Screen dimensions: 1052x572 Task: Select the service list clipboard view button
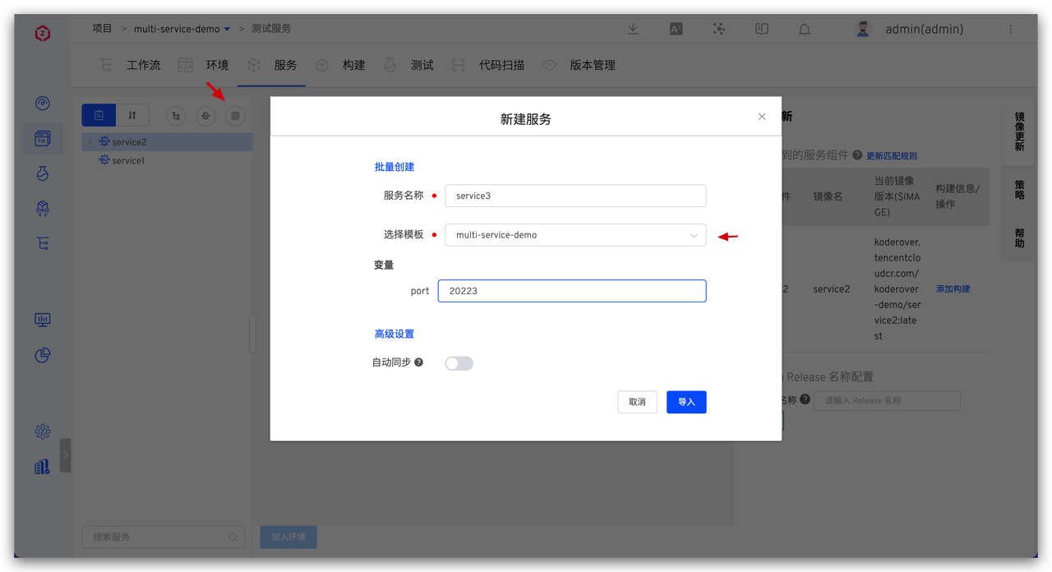click(99, 116)
